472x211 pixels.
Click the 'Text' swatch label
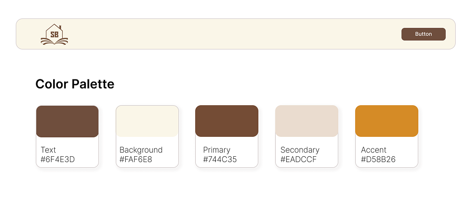click(48, 150)
